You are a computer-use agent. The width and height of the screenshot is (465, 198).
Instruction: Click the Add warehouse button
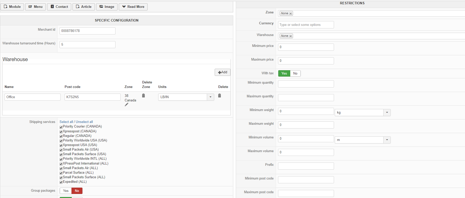click(223, 72)
